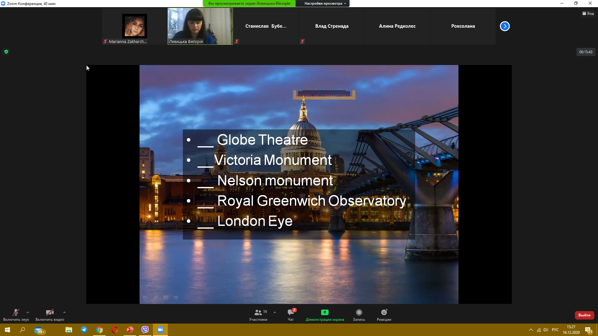Image resolution: width=598 pixels, height=336 pixels.
Task: Open Telegram from the taskbar
Action: (84, 330)
